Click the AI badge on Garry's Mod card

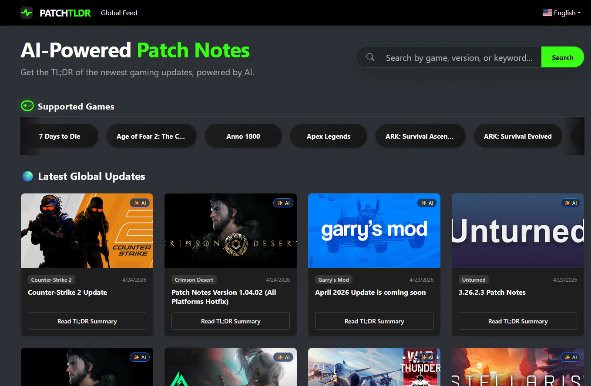tap(427, 203)
